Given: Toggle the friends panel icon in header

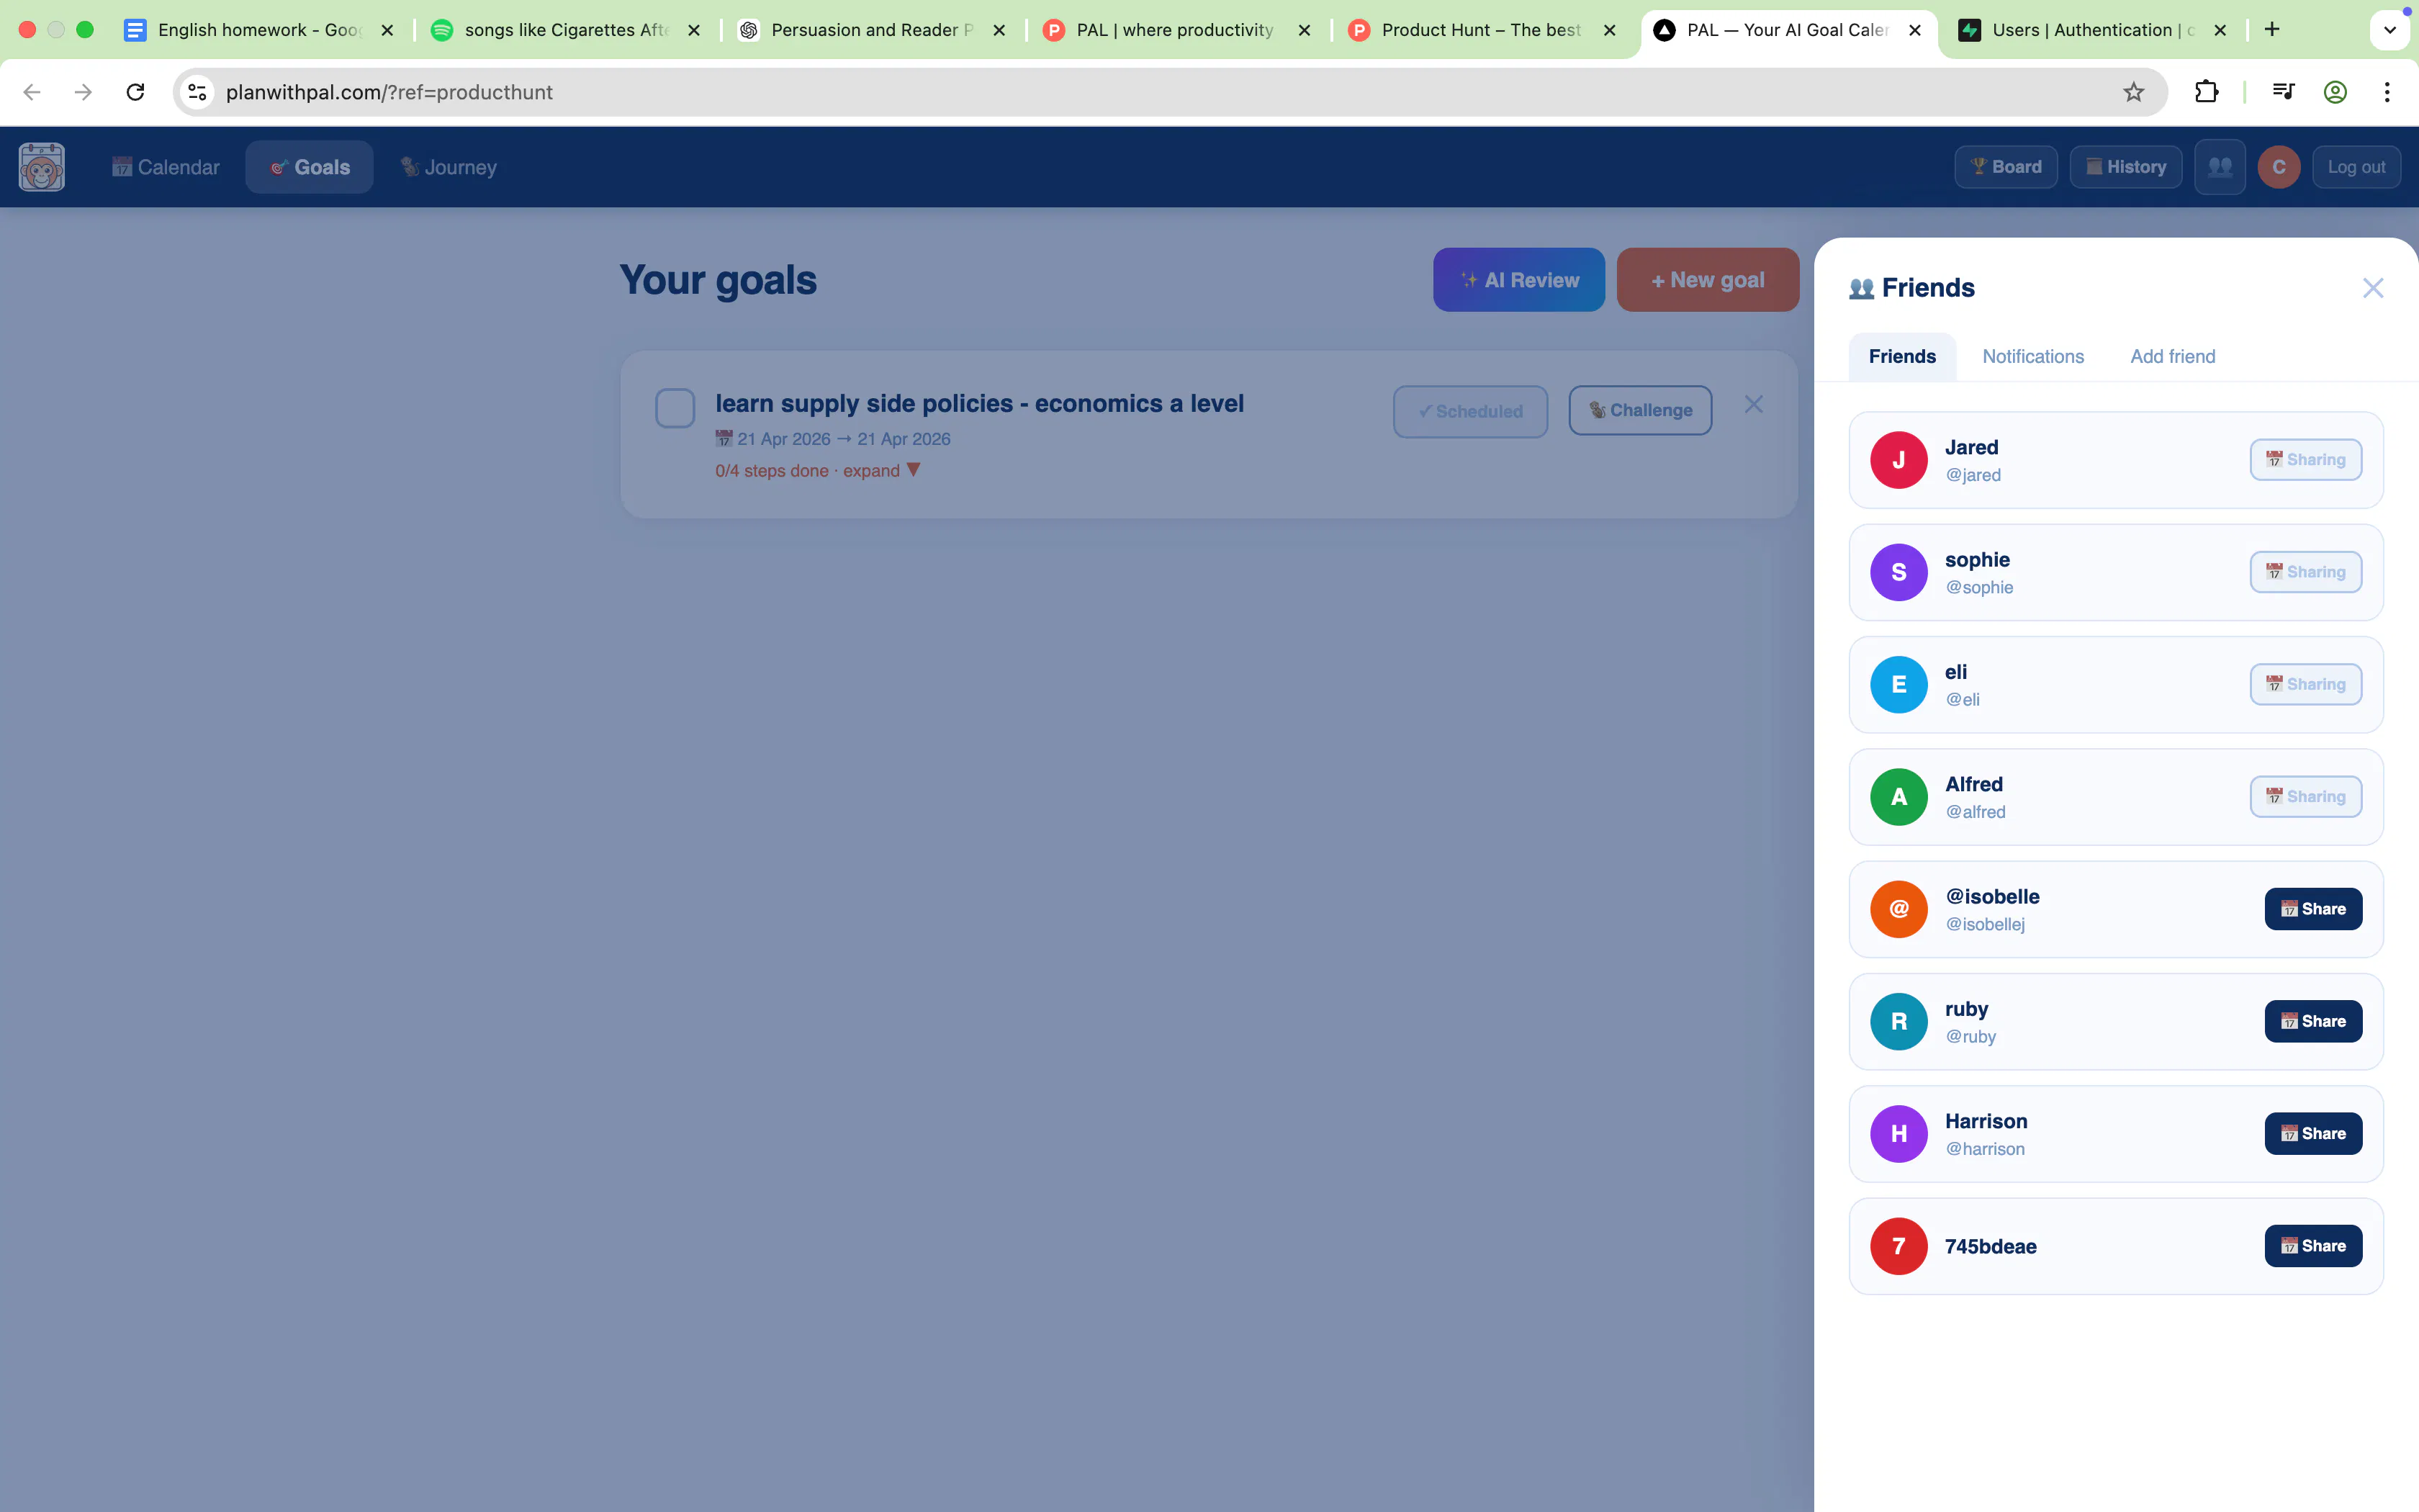Looking at the screenshot, I should click(x=2220, y=167).
